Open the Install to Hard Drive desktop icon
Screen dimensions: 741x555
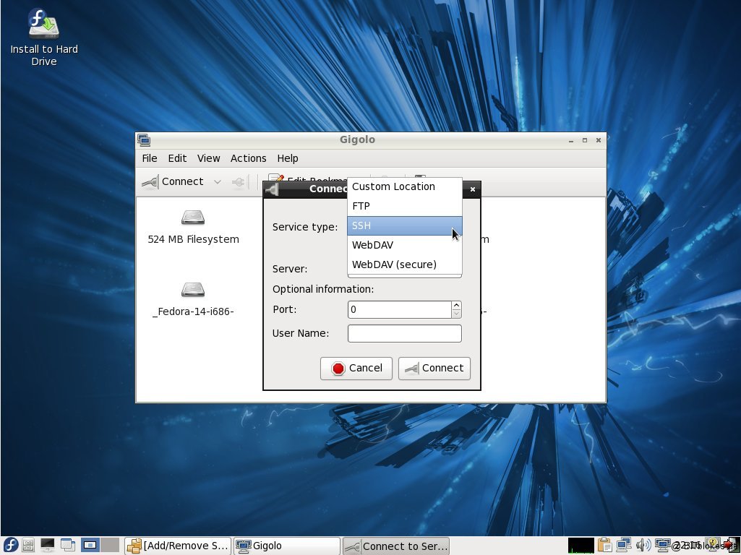pos(44,38)
